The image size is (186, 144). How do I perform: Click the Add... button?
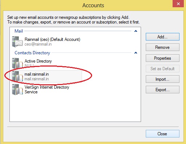(162, 37)
